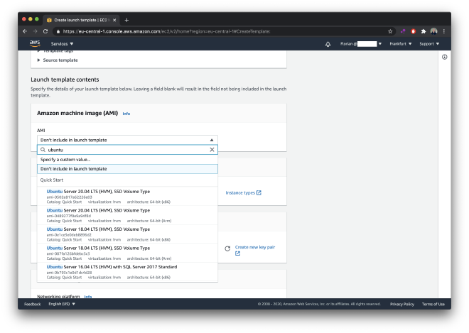Click the AMI search input field
Viewport: 469px width, 333px height.
(127, 150)
